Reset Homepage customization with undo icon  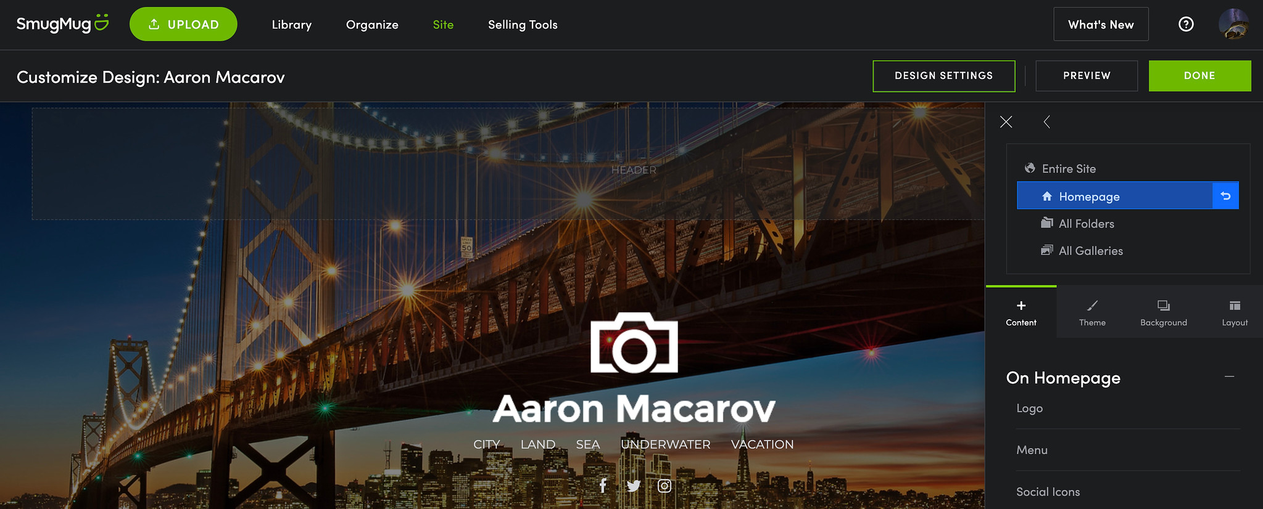(1225, 196)
